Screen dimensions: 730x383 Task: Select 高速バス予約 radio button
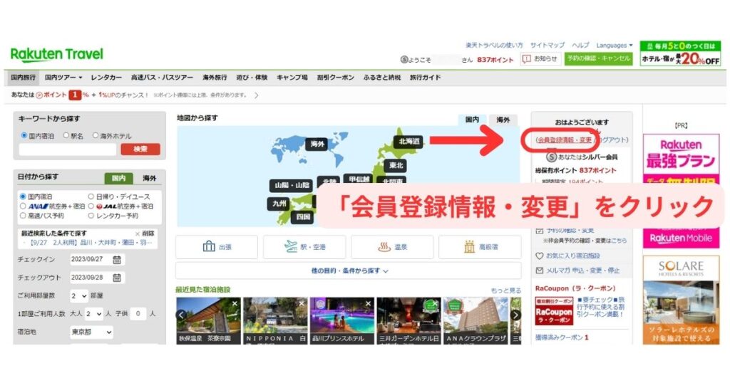coord(23,216)
